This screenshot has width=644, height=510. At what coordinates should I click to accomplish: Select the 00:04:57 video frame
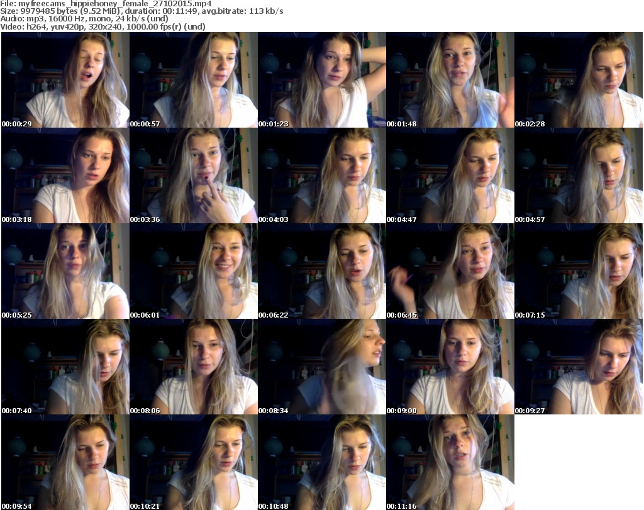pos(579,175)
